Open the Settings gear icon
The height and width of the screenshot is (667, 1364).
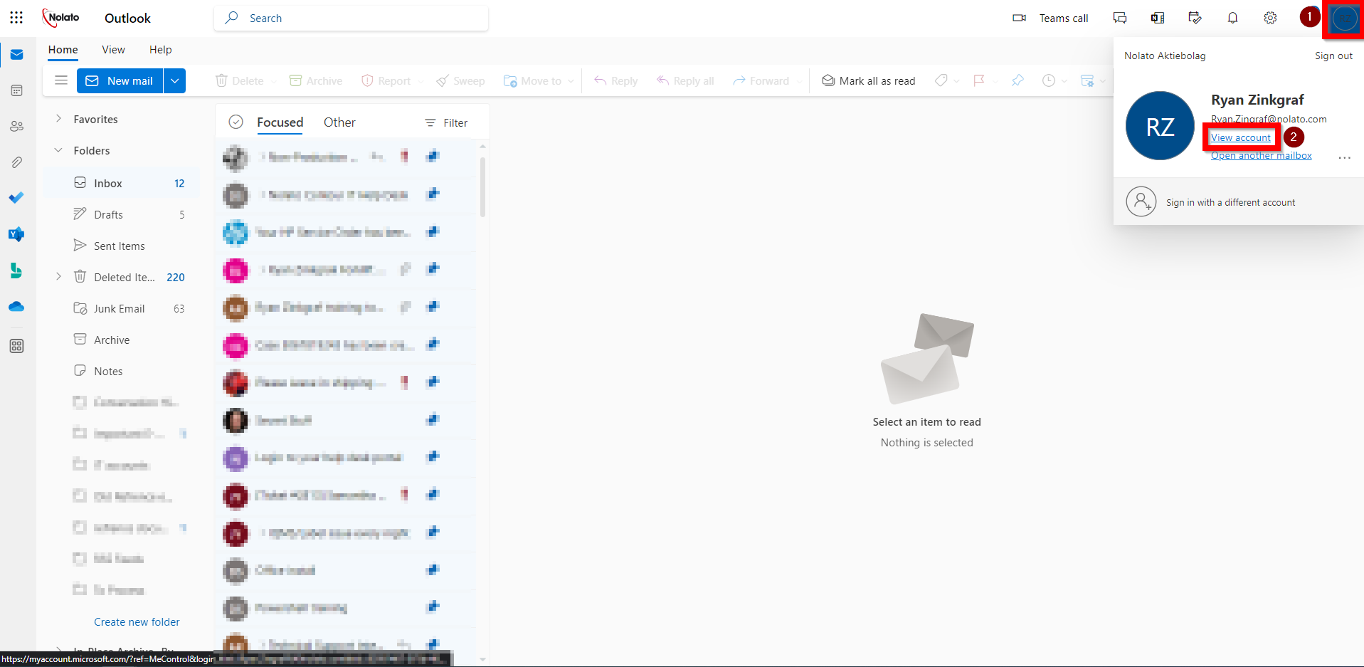click(x=1270, y=19)
